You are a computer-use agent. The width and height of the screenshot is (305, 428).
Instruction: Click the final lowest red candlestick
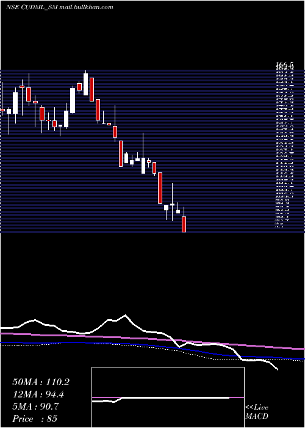(x=184, y=224)
